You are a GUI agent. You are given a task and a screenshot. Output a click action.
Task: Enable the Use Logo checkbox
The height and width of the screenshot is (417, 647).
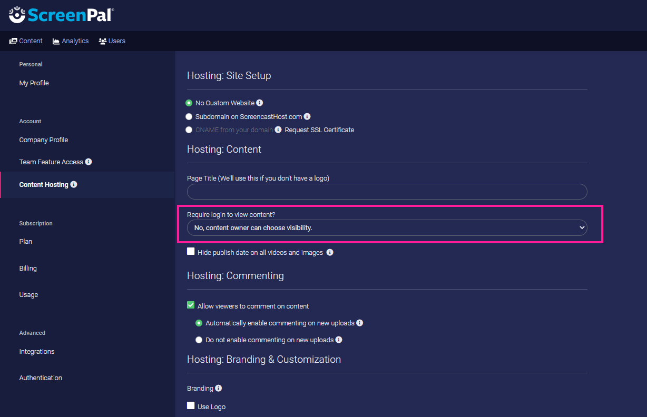[x=191, y=405]
